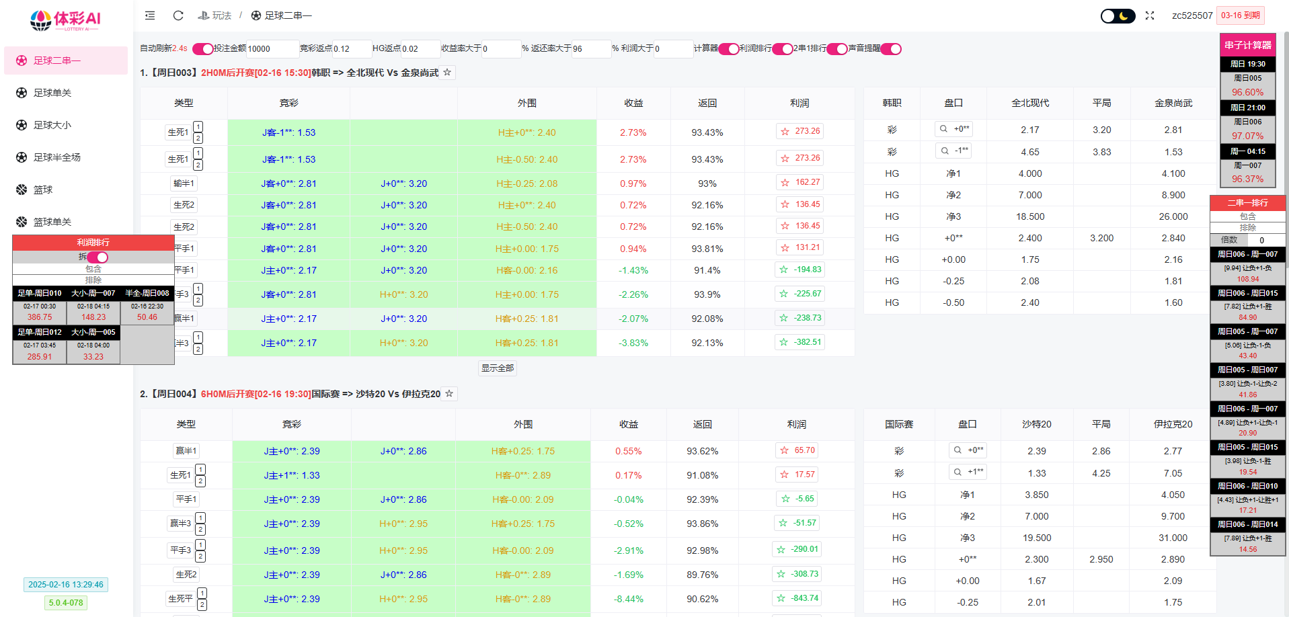Open the zc525507 account menu
Viewport: 1289px width, 617px height.
(1192, 15)
